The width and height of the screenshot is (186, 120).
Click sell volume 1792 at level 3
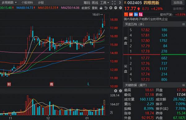point(163,41)
